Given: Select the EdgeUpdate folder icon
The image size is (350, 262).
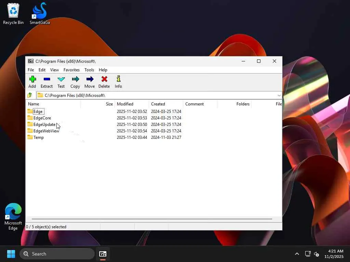Looking at the screenshot, I should 30,124.
